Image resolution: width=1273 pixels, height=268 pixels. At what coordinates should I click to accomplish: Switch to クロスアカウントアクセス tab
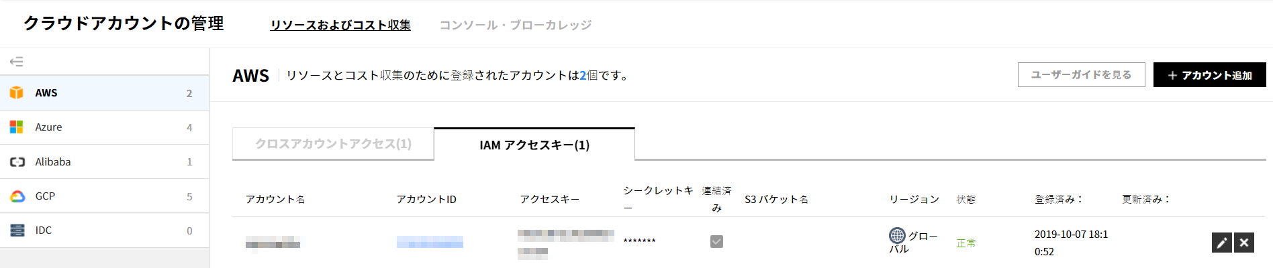pyautogui.click(x=333, y=144)
